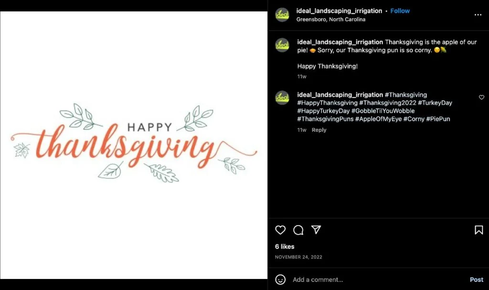The image size is (489, 290).
Task: Click the caption's profile avatar
Action: coord(282,45)
